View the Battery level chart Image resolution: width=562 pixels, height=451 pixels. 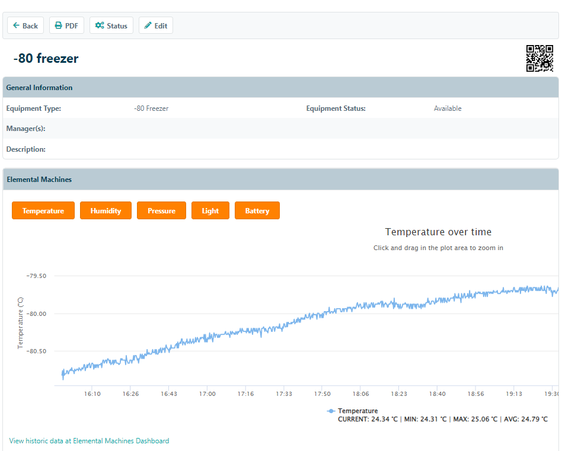(257, 210)
